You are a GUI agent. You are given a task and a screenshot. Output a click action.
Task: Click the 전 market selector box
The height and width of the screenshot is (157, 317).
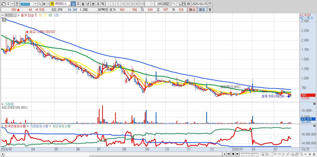[17, 4]
